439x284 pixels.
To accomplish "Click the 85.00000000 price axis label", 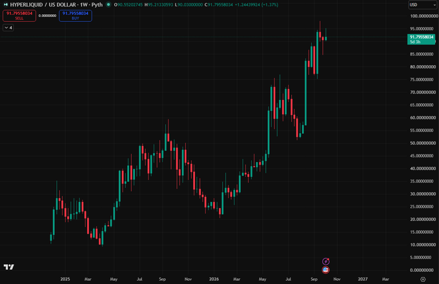I will pyautogui.click(x=423, y=54).
